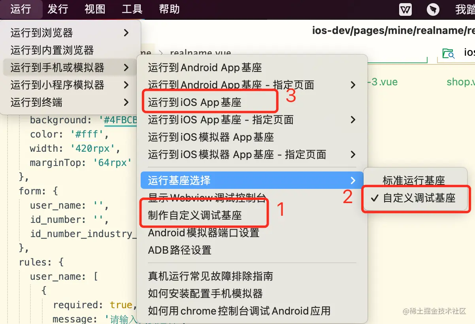Open the shop.vue tab
This screenshot has width=475, height=324.
pyautogui.click(x=460, y=82)
